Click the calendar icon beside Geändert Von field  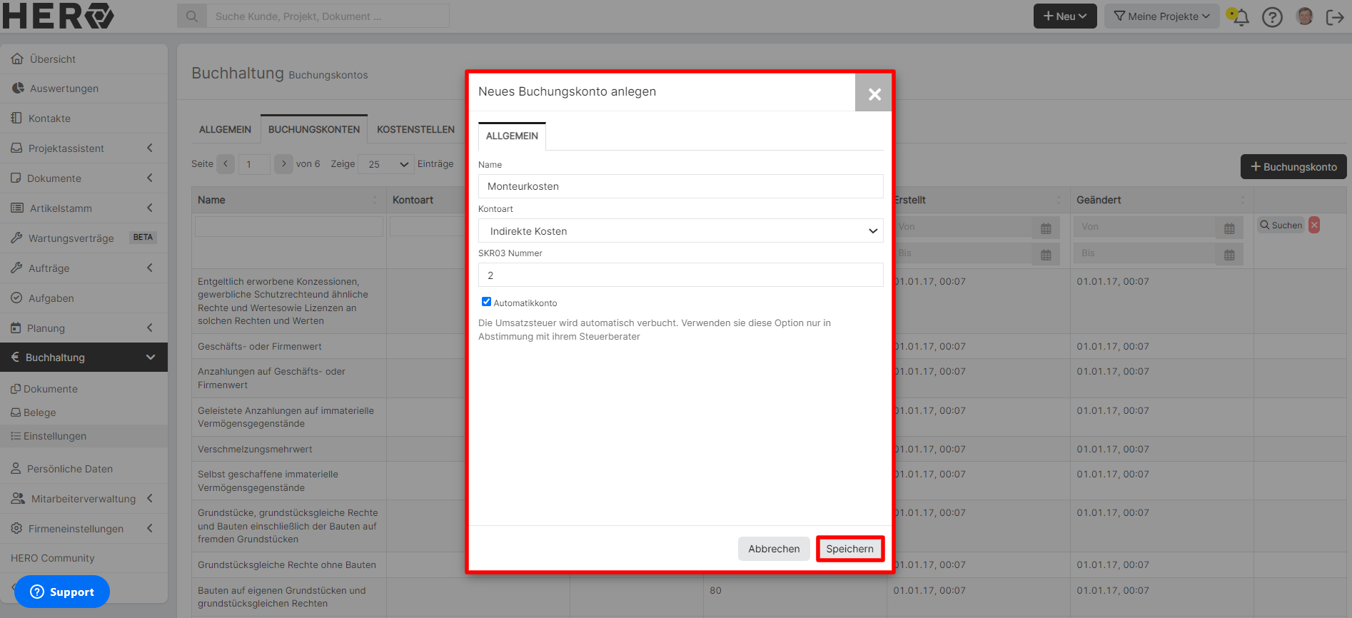(x=1229, y=228)
